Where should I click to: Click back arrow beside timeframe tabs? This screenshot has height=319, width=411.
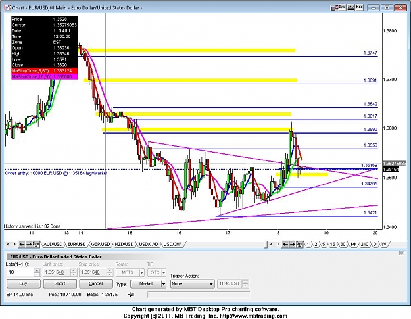point(285,244)
